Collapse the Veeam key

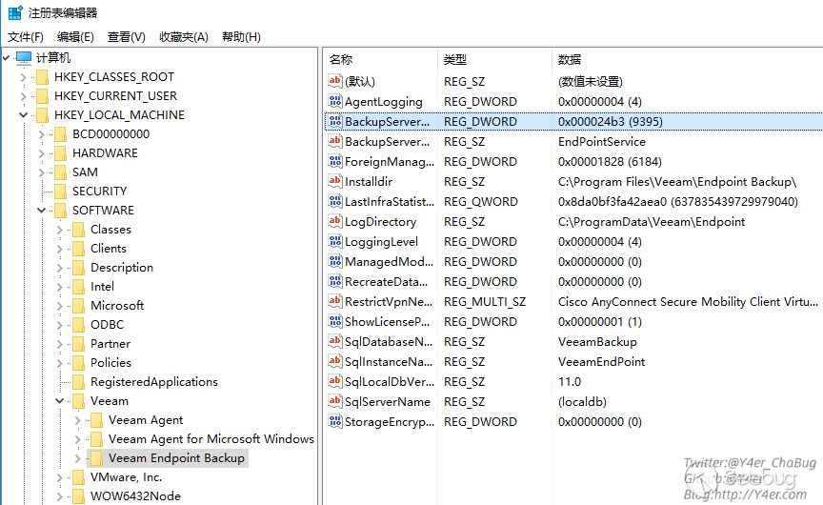pos(59,401)
